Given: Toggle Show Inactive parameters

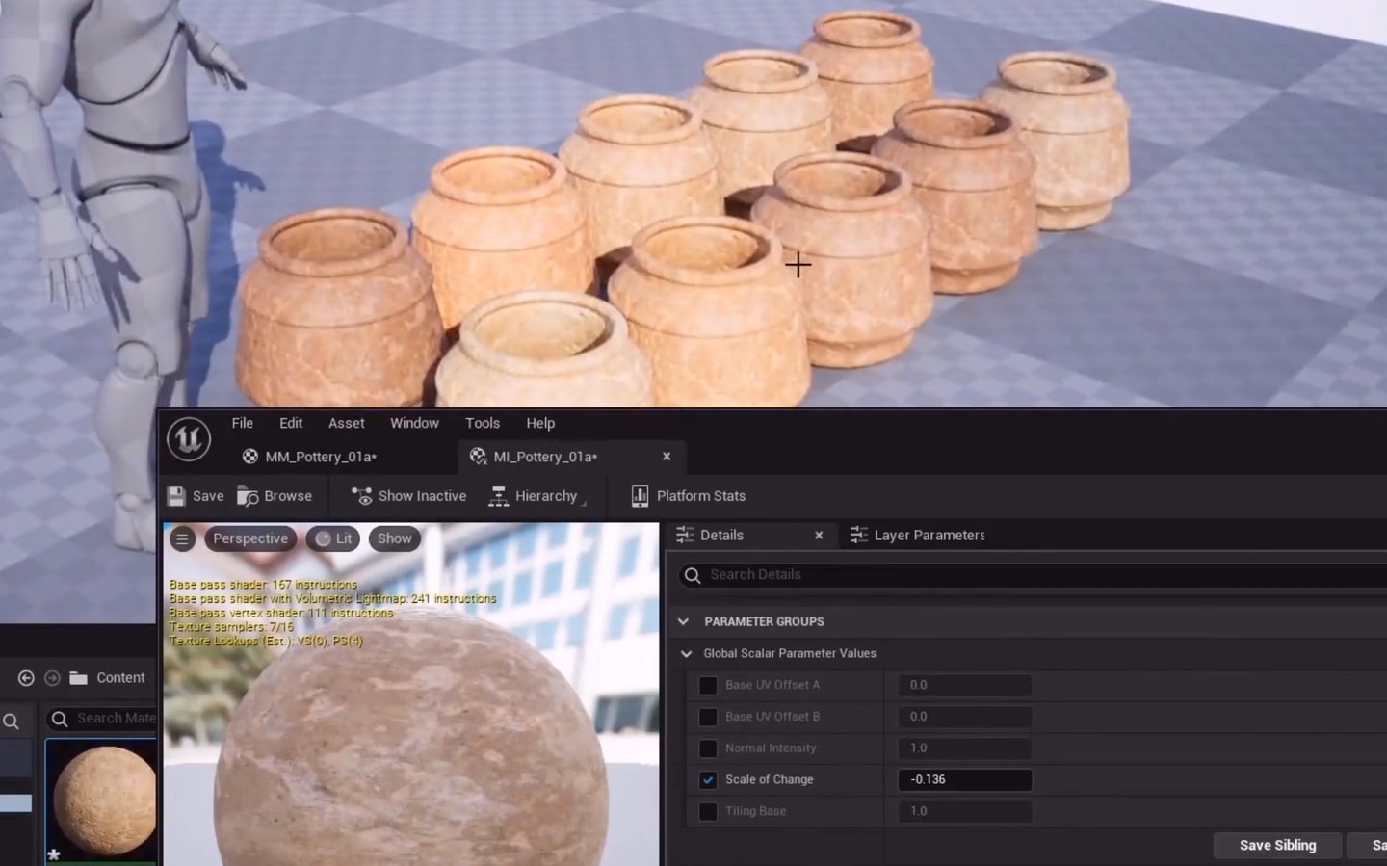Looking at the screenshot, I should 408,496.
